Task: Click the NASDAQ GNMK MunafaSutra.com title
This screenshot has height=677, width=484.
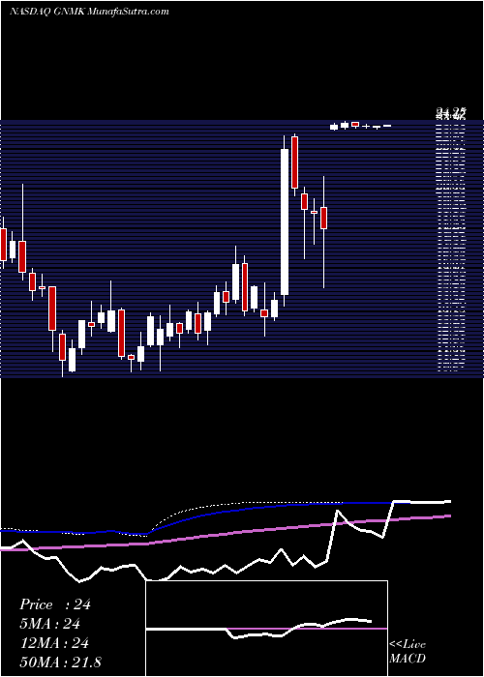Action: (x=89, y=12)
